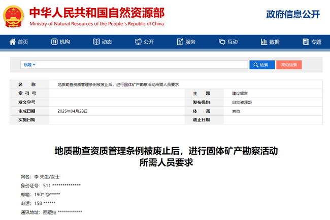The image size is (330, 220).
Task: Click the national emblem logo
Action: pos(14,16)
